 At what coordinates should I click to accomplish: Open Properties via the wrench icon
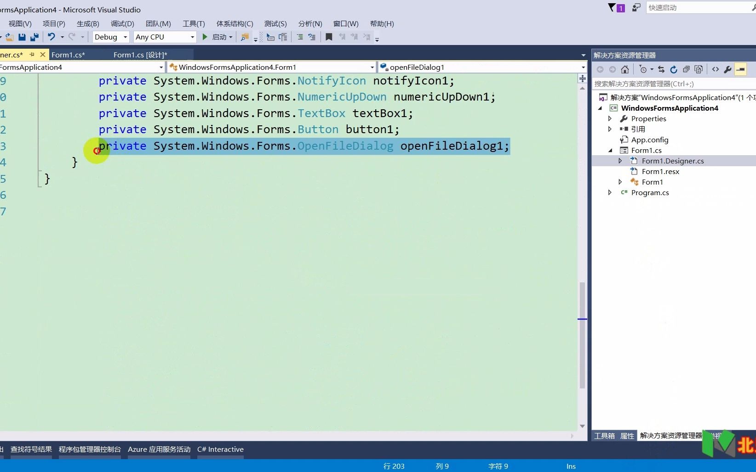[727, 69]
